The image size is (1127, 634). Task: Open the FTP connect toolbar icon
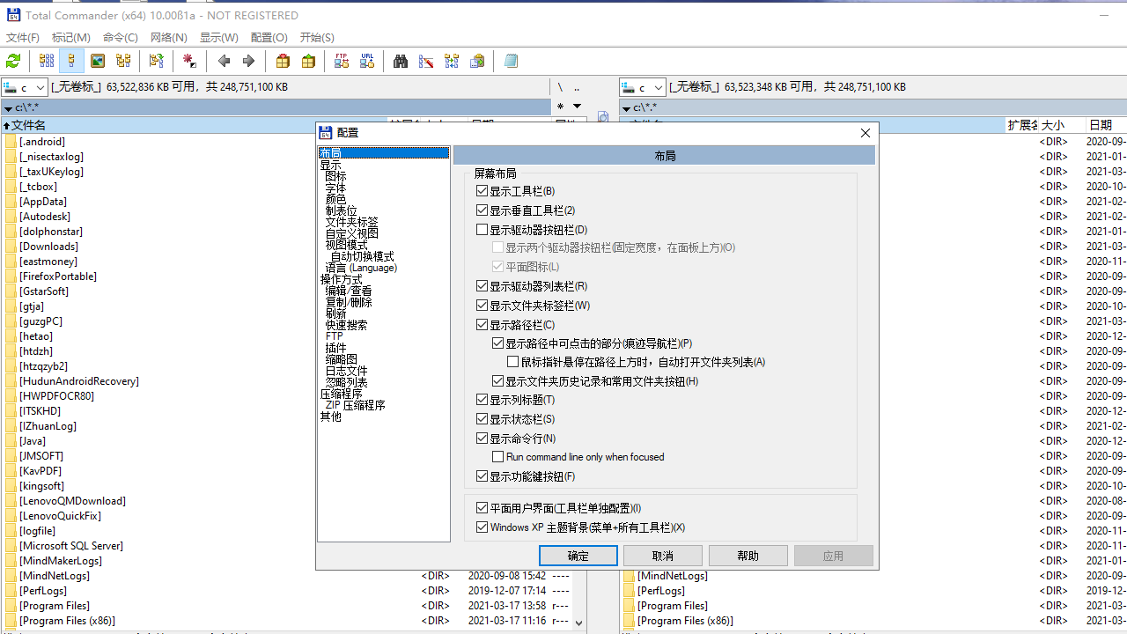click(x=341, y=61)
